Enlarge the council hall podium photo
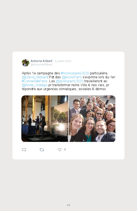Image resolution: width=137 pixels, height=211 pixels. (45, 119)
